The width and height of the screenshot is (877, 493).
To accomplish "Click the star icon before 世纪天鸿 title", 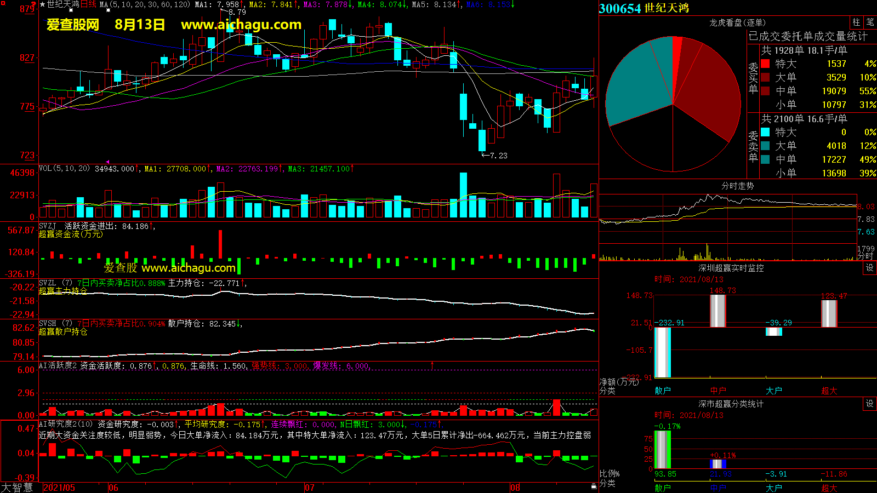I will [42, 4].
